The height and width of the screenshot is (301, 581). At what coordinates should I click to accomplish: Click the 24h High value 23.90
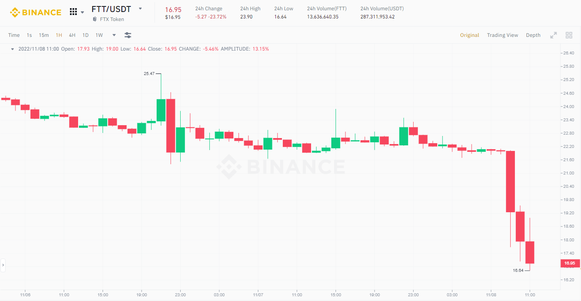[246, 17]
